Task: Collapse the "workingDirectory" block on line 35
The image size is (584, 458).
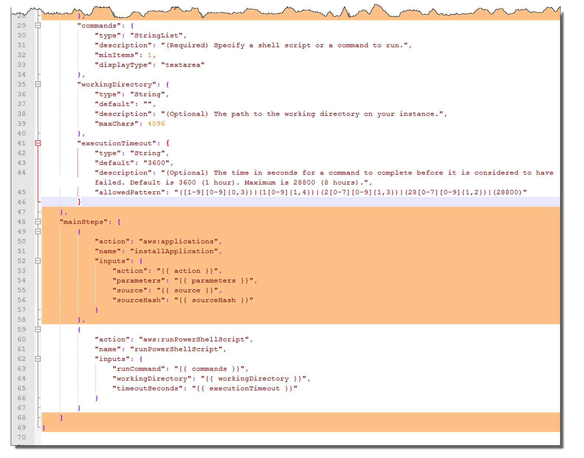Action: (x=38, y=84)
